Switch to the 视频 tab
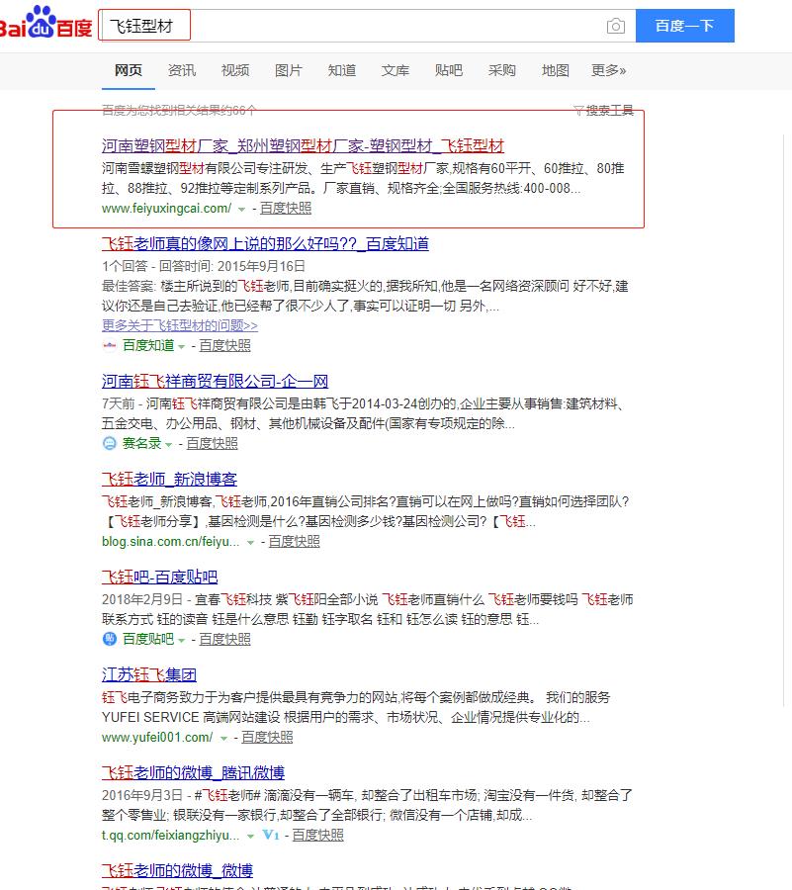 click(x=235, y=70)
